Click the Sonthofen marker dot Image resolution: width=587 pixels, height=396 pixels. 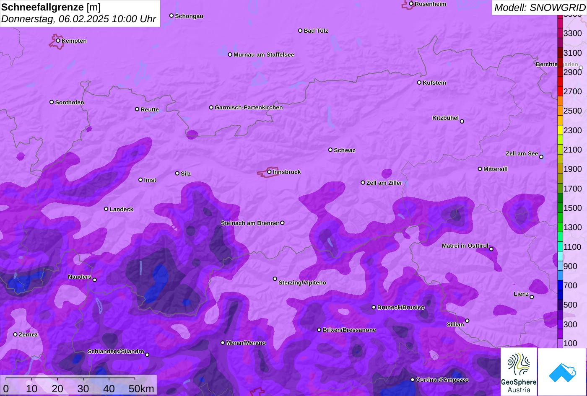(52, 102)
